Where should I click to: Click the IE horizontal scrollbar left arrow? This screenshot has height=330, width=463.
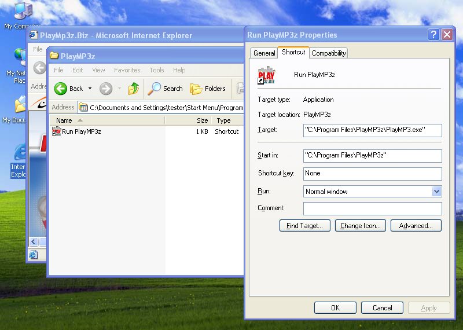point(34,241)
